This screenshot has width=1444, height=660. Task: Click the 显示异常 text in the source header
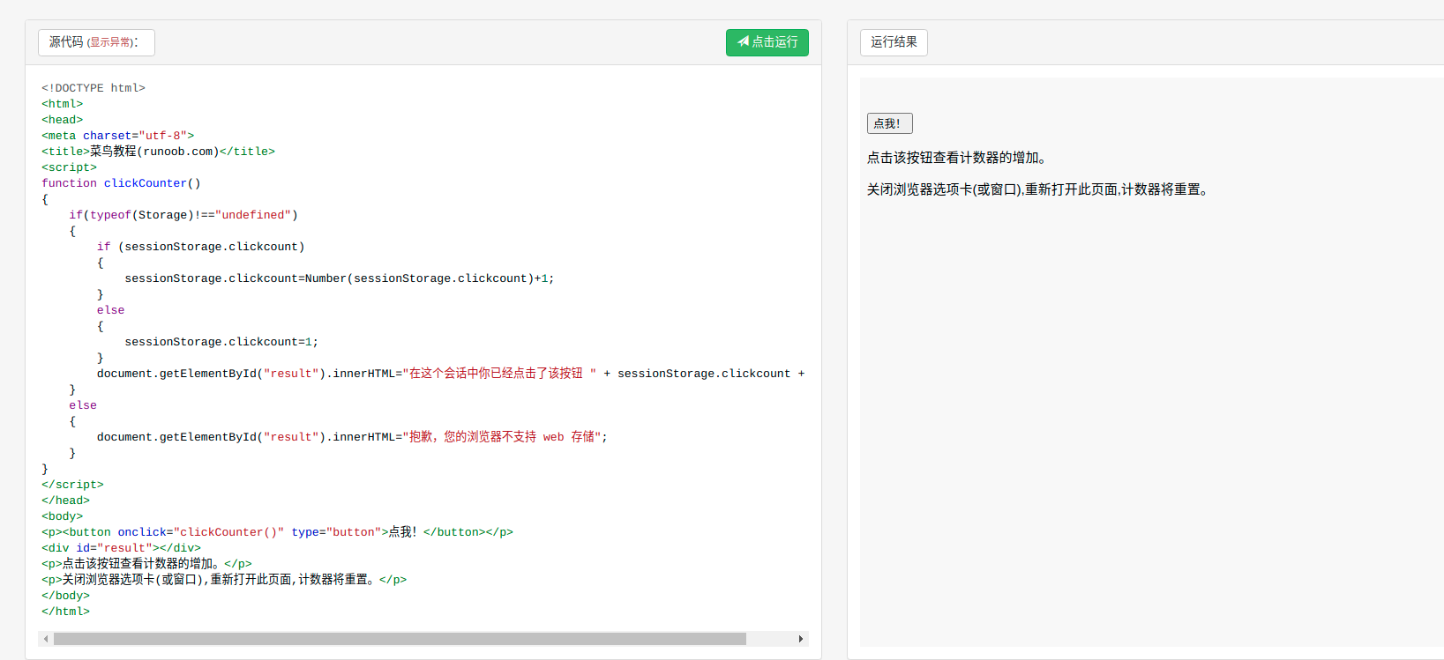111,42
